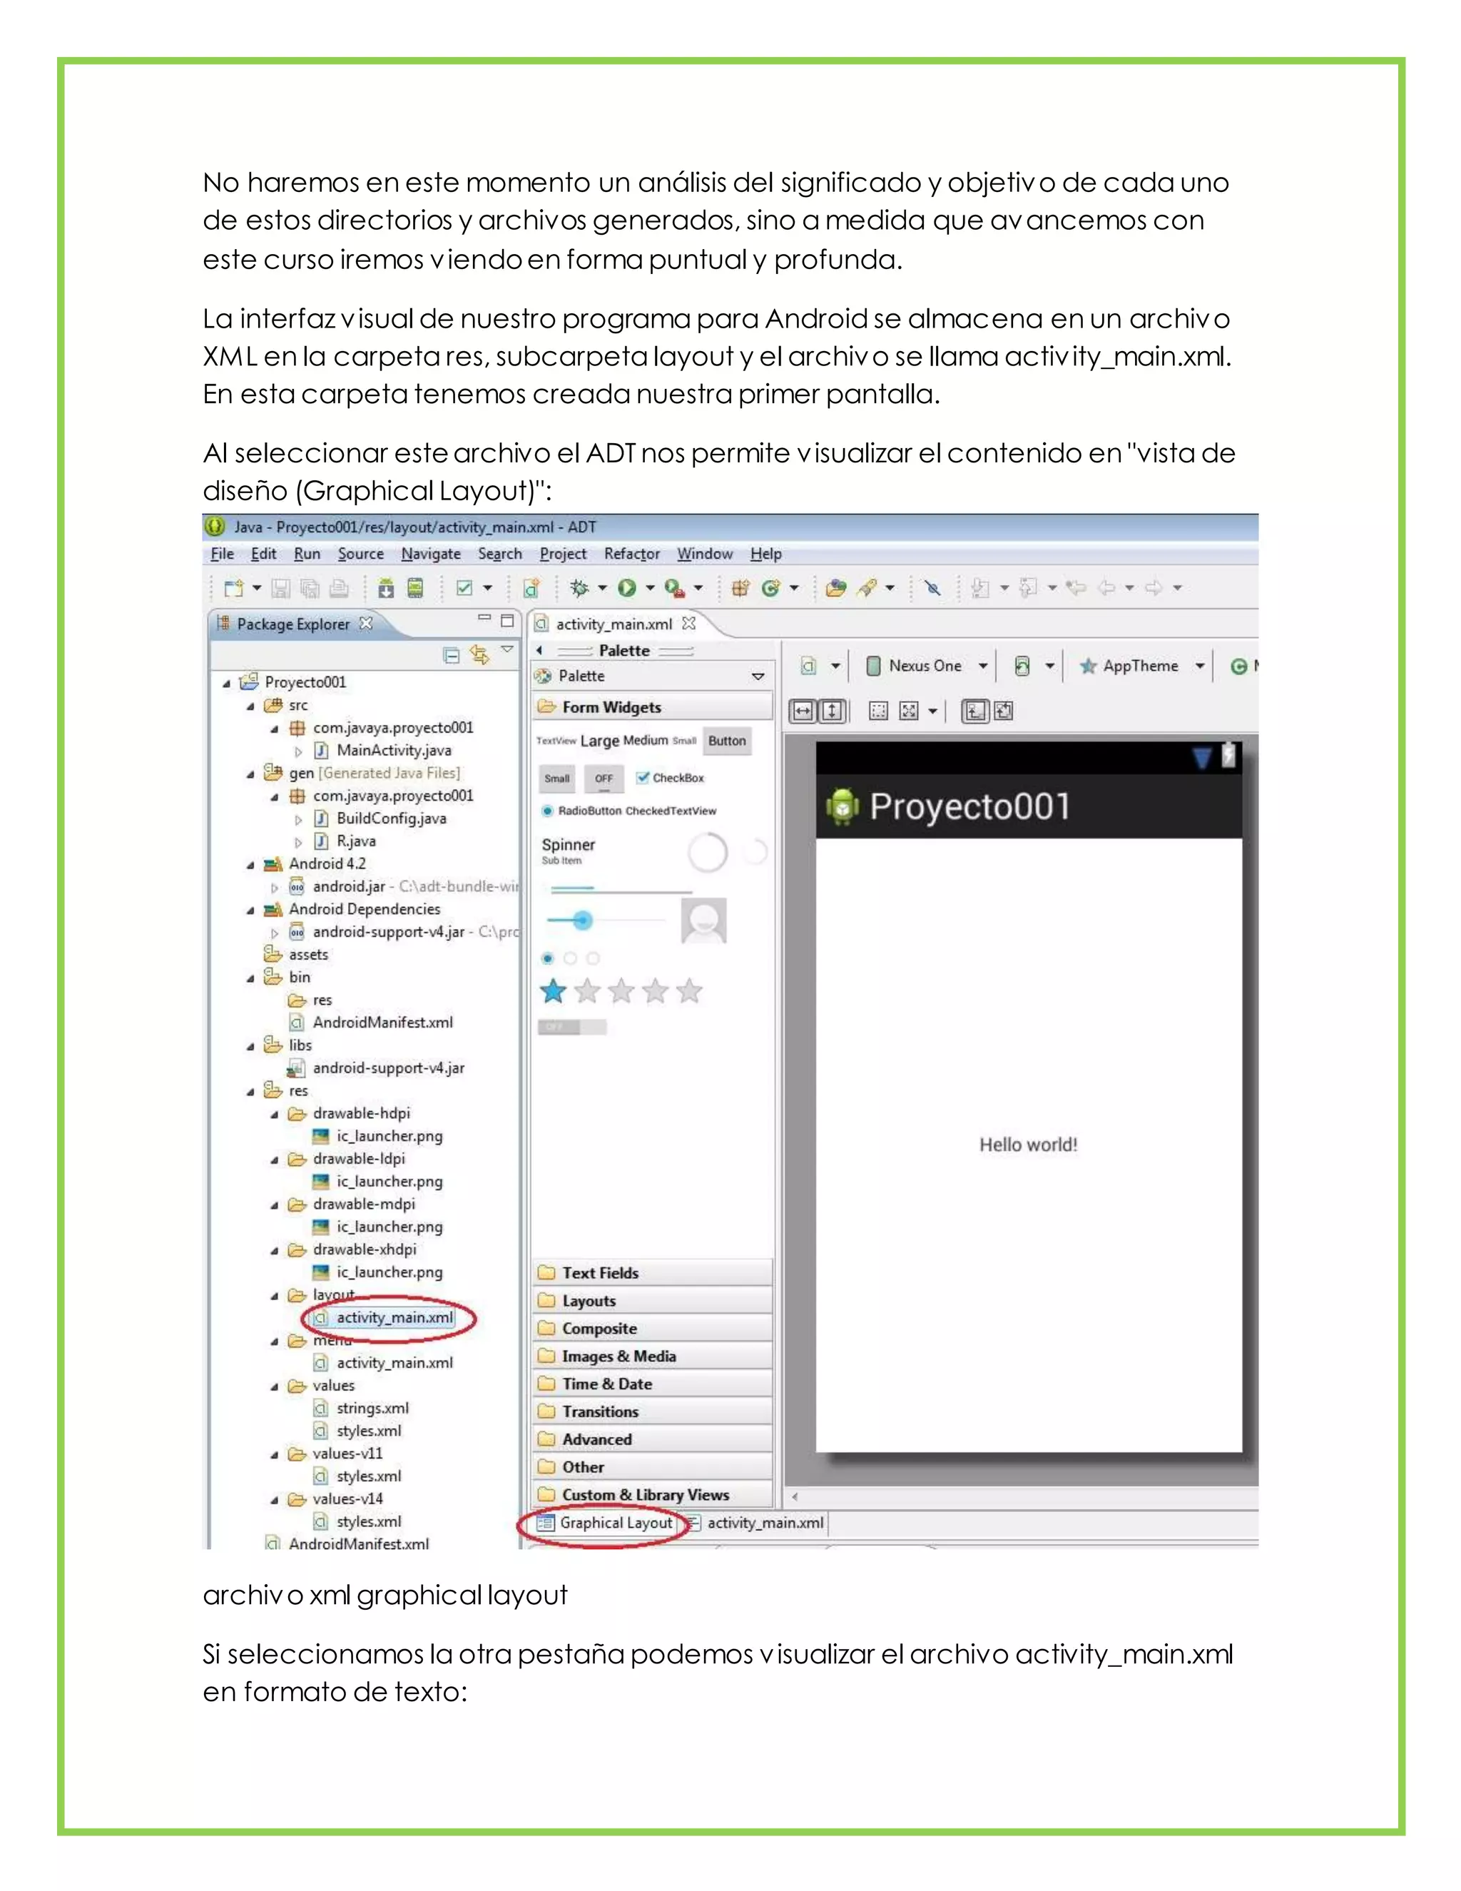Image resolution: width=1461 pixels, height=1891 pixels.
Task: Click the Back navigation arrow icon
Action: point(1106,589)
